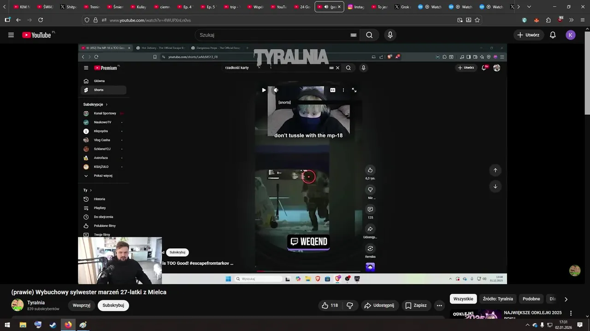The width and height of the screenshot is (590, 331).
Task: Open the Firefox extensions puzzle icon
Action: pos(548,20)
